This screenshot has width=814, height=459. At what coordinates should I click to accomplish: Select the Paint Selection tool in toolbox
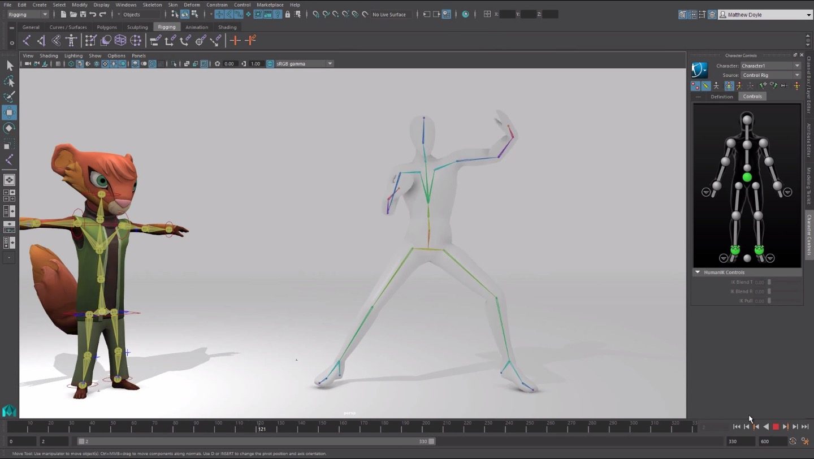(x=10, y=97)
